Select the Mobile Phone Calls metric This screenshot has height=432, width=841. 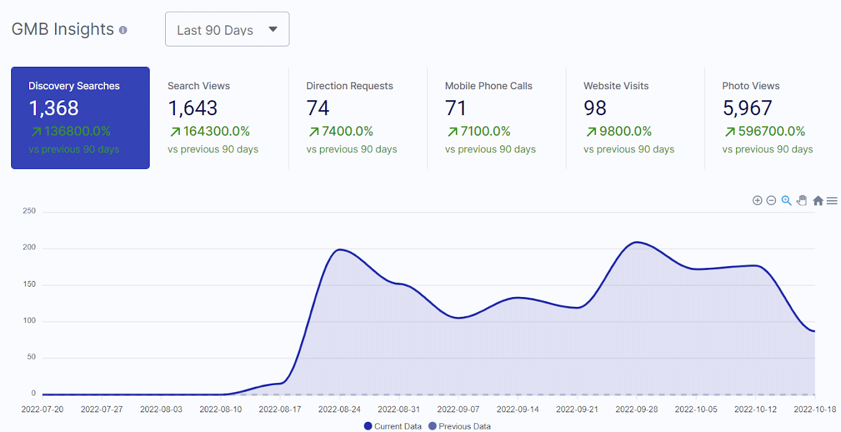coord(496,118)
